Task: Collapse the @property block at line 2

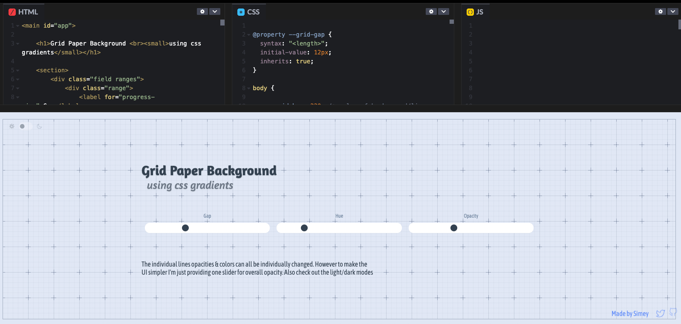Action: [248, 35]
